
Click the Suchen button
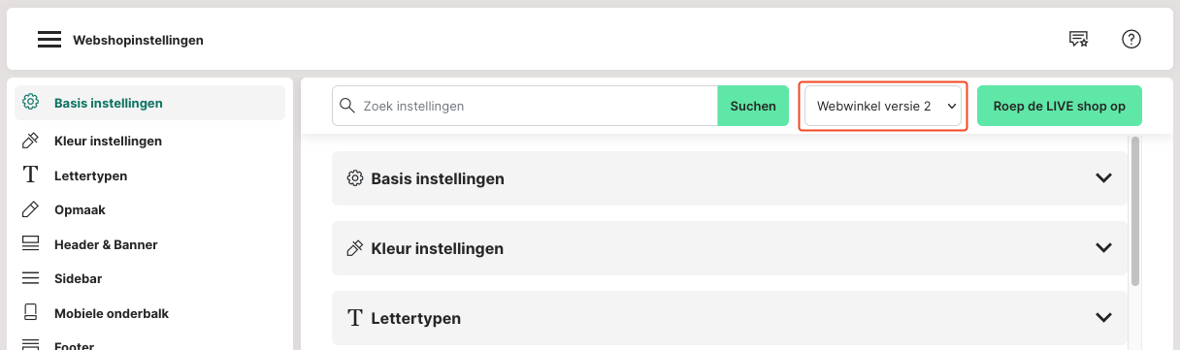(x=753, y=106)
